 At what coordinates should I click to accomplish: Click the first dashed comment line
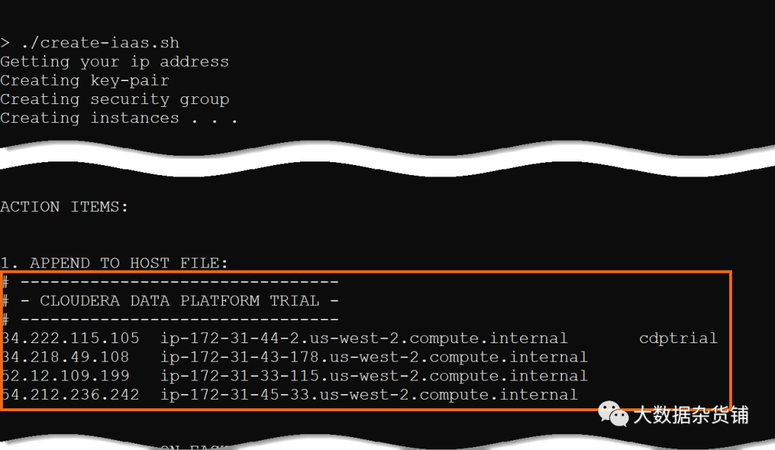(x=171, y=282)
